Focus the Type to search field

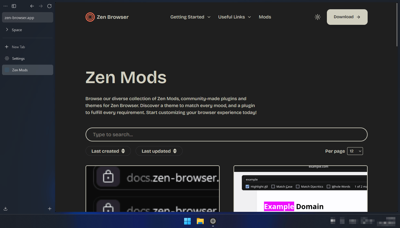click(226, 134)
